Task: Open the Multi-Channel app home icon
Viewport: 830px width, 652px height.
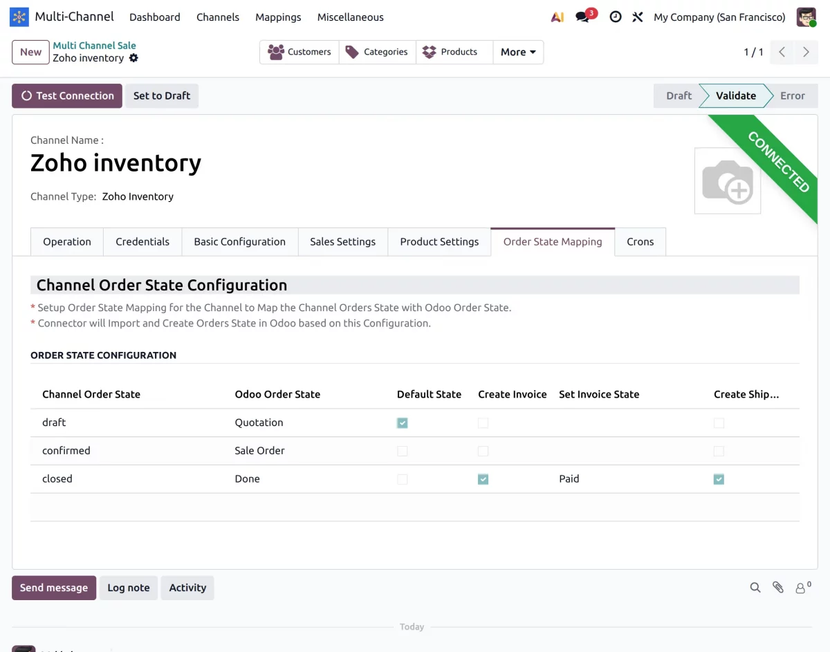Action: click(19, 17)
